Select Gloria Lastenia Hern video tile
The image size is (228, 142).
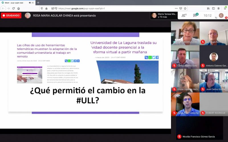click(x=185, y=81)
